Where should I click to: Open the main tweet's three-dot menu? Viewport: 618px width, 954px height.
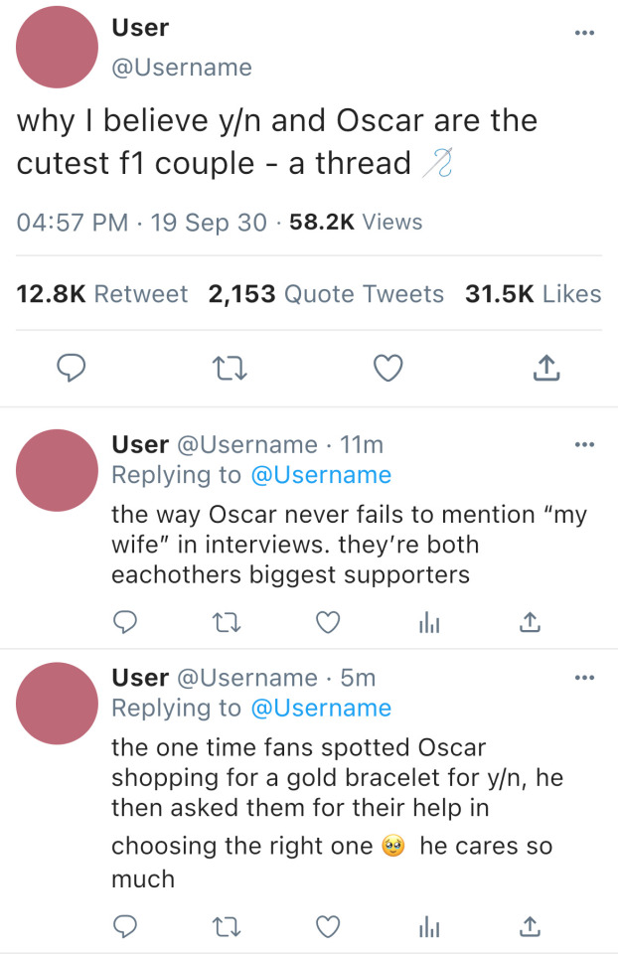[x=584, y=33]
